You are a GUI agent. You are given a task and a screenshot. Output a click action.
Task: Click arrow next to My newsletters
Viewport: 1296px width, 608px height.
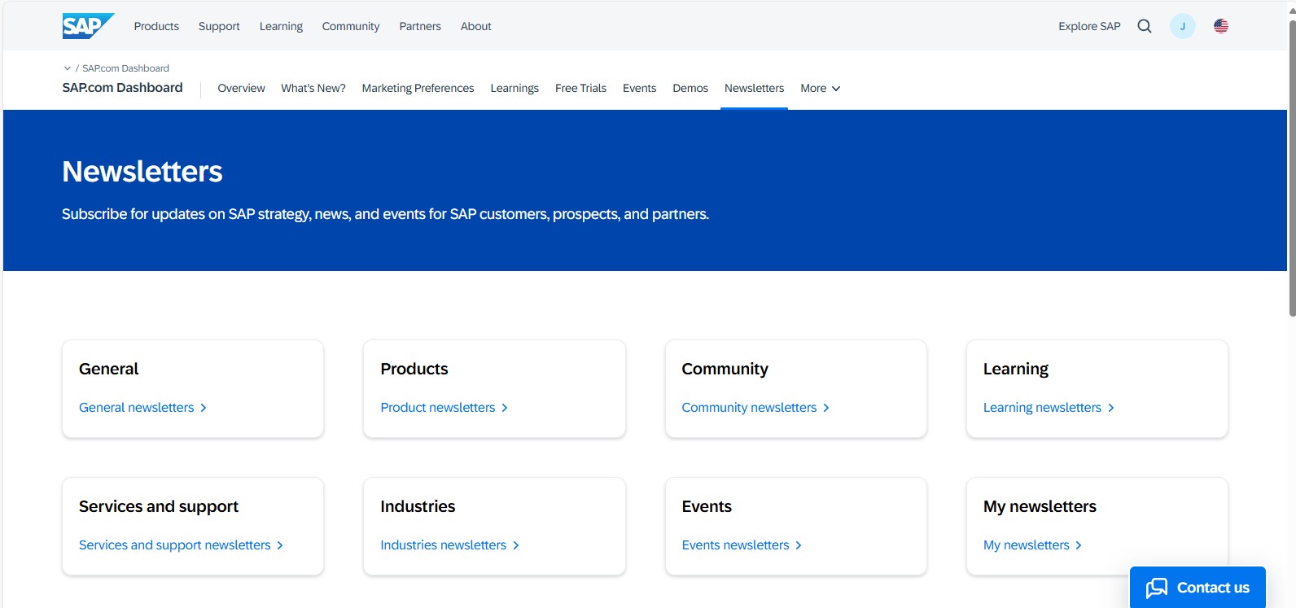[1079, 545]
